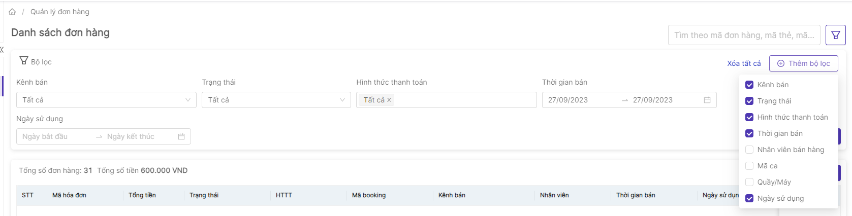Uncheck the Kênh bán filter checkbox
This screenshot has height=216, width=852.
point(749,85)
